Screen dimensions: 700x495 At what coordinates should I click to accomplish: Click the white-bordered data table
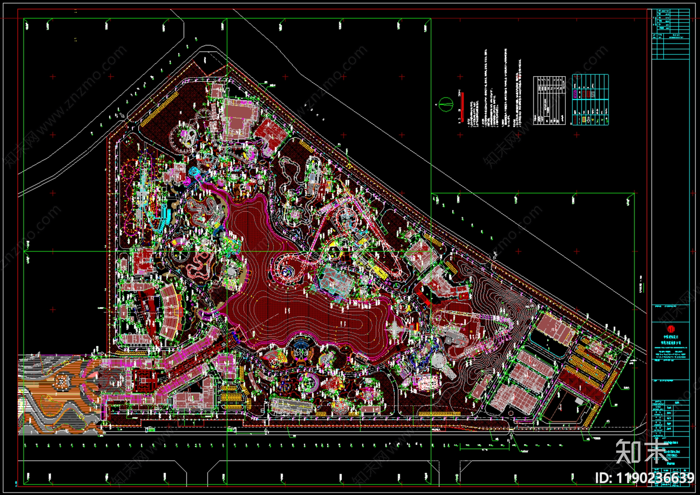pos(549,100)
